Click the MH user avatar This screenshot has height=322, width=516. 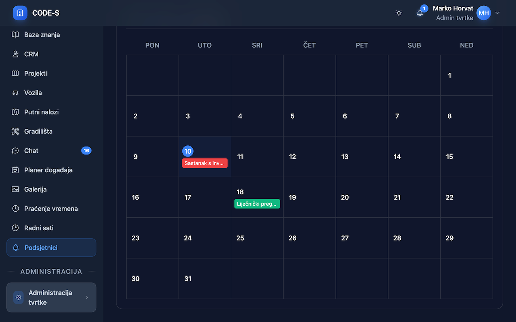coord(483,13)
